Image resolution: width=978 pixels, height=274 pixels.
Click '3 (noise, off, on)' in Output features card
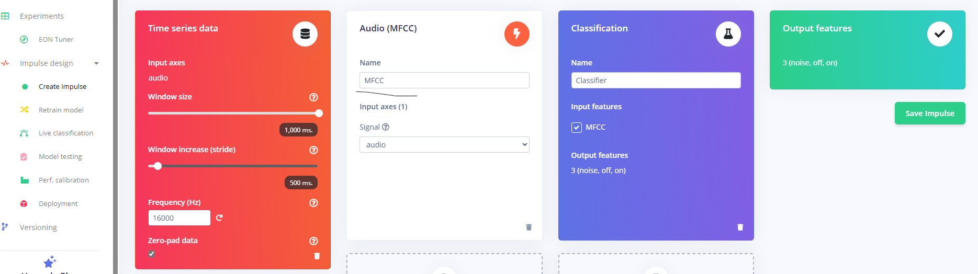tap(810, 63)
